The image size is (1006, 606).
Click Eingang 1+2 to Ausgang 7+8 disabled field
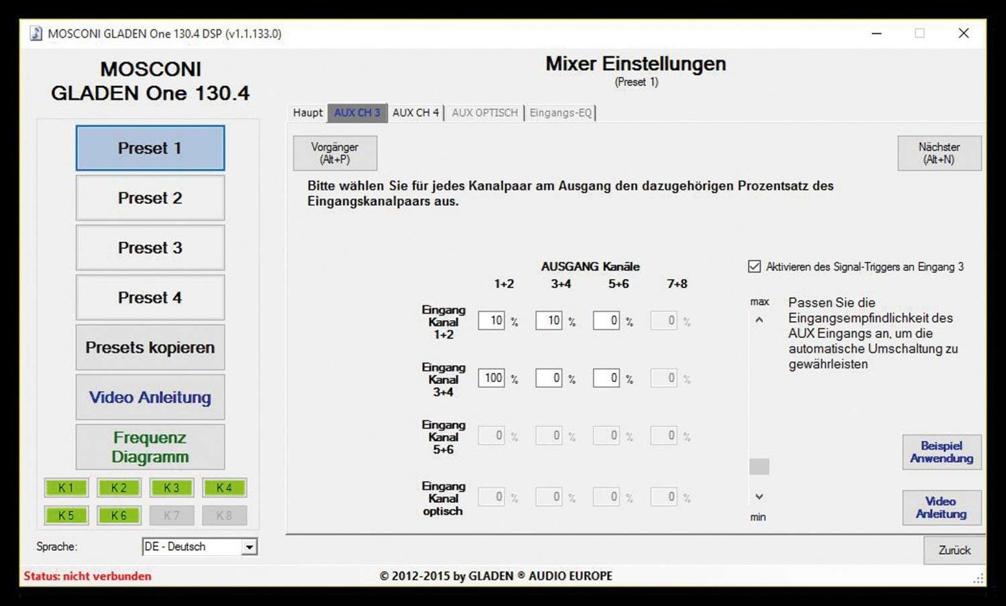[664, 320]
